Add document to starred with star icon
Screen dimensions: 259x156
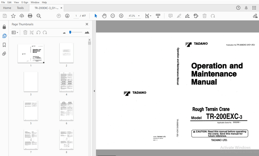click(x=13, y=16)
